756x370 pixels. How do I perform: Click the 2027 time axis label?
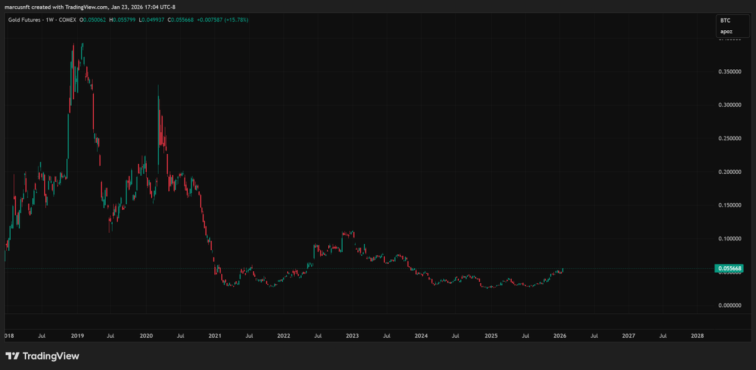pyautogui.click(x=628, y=336)
